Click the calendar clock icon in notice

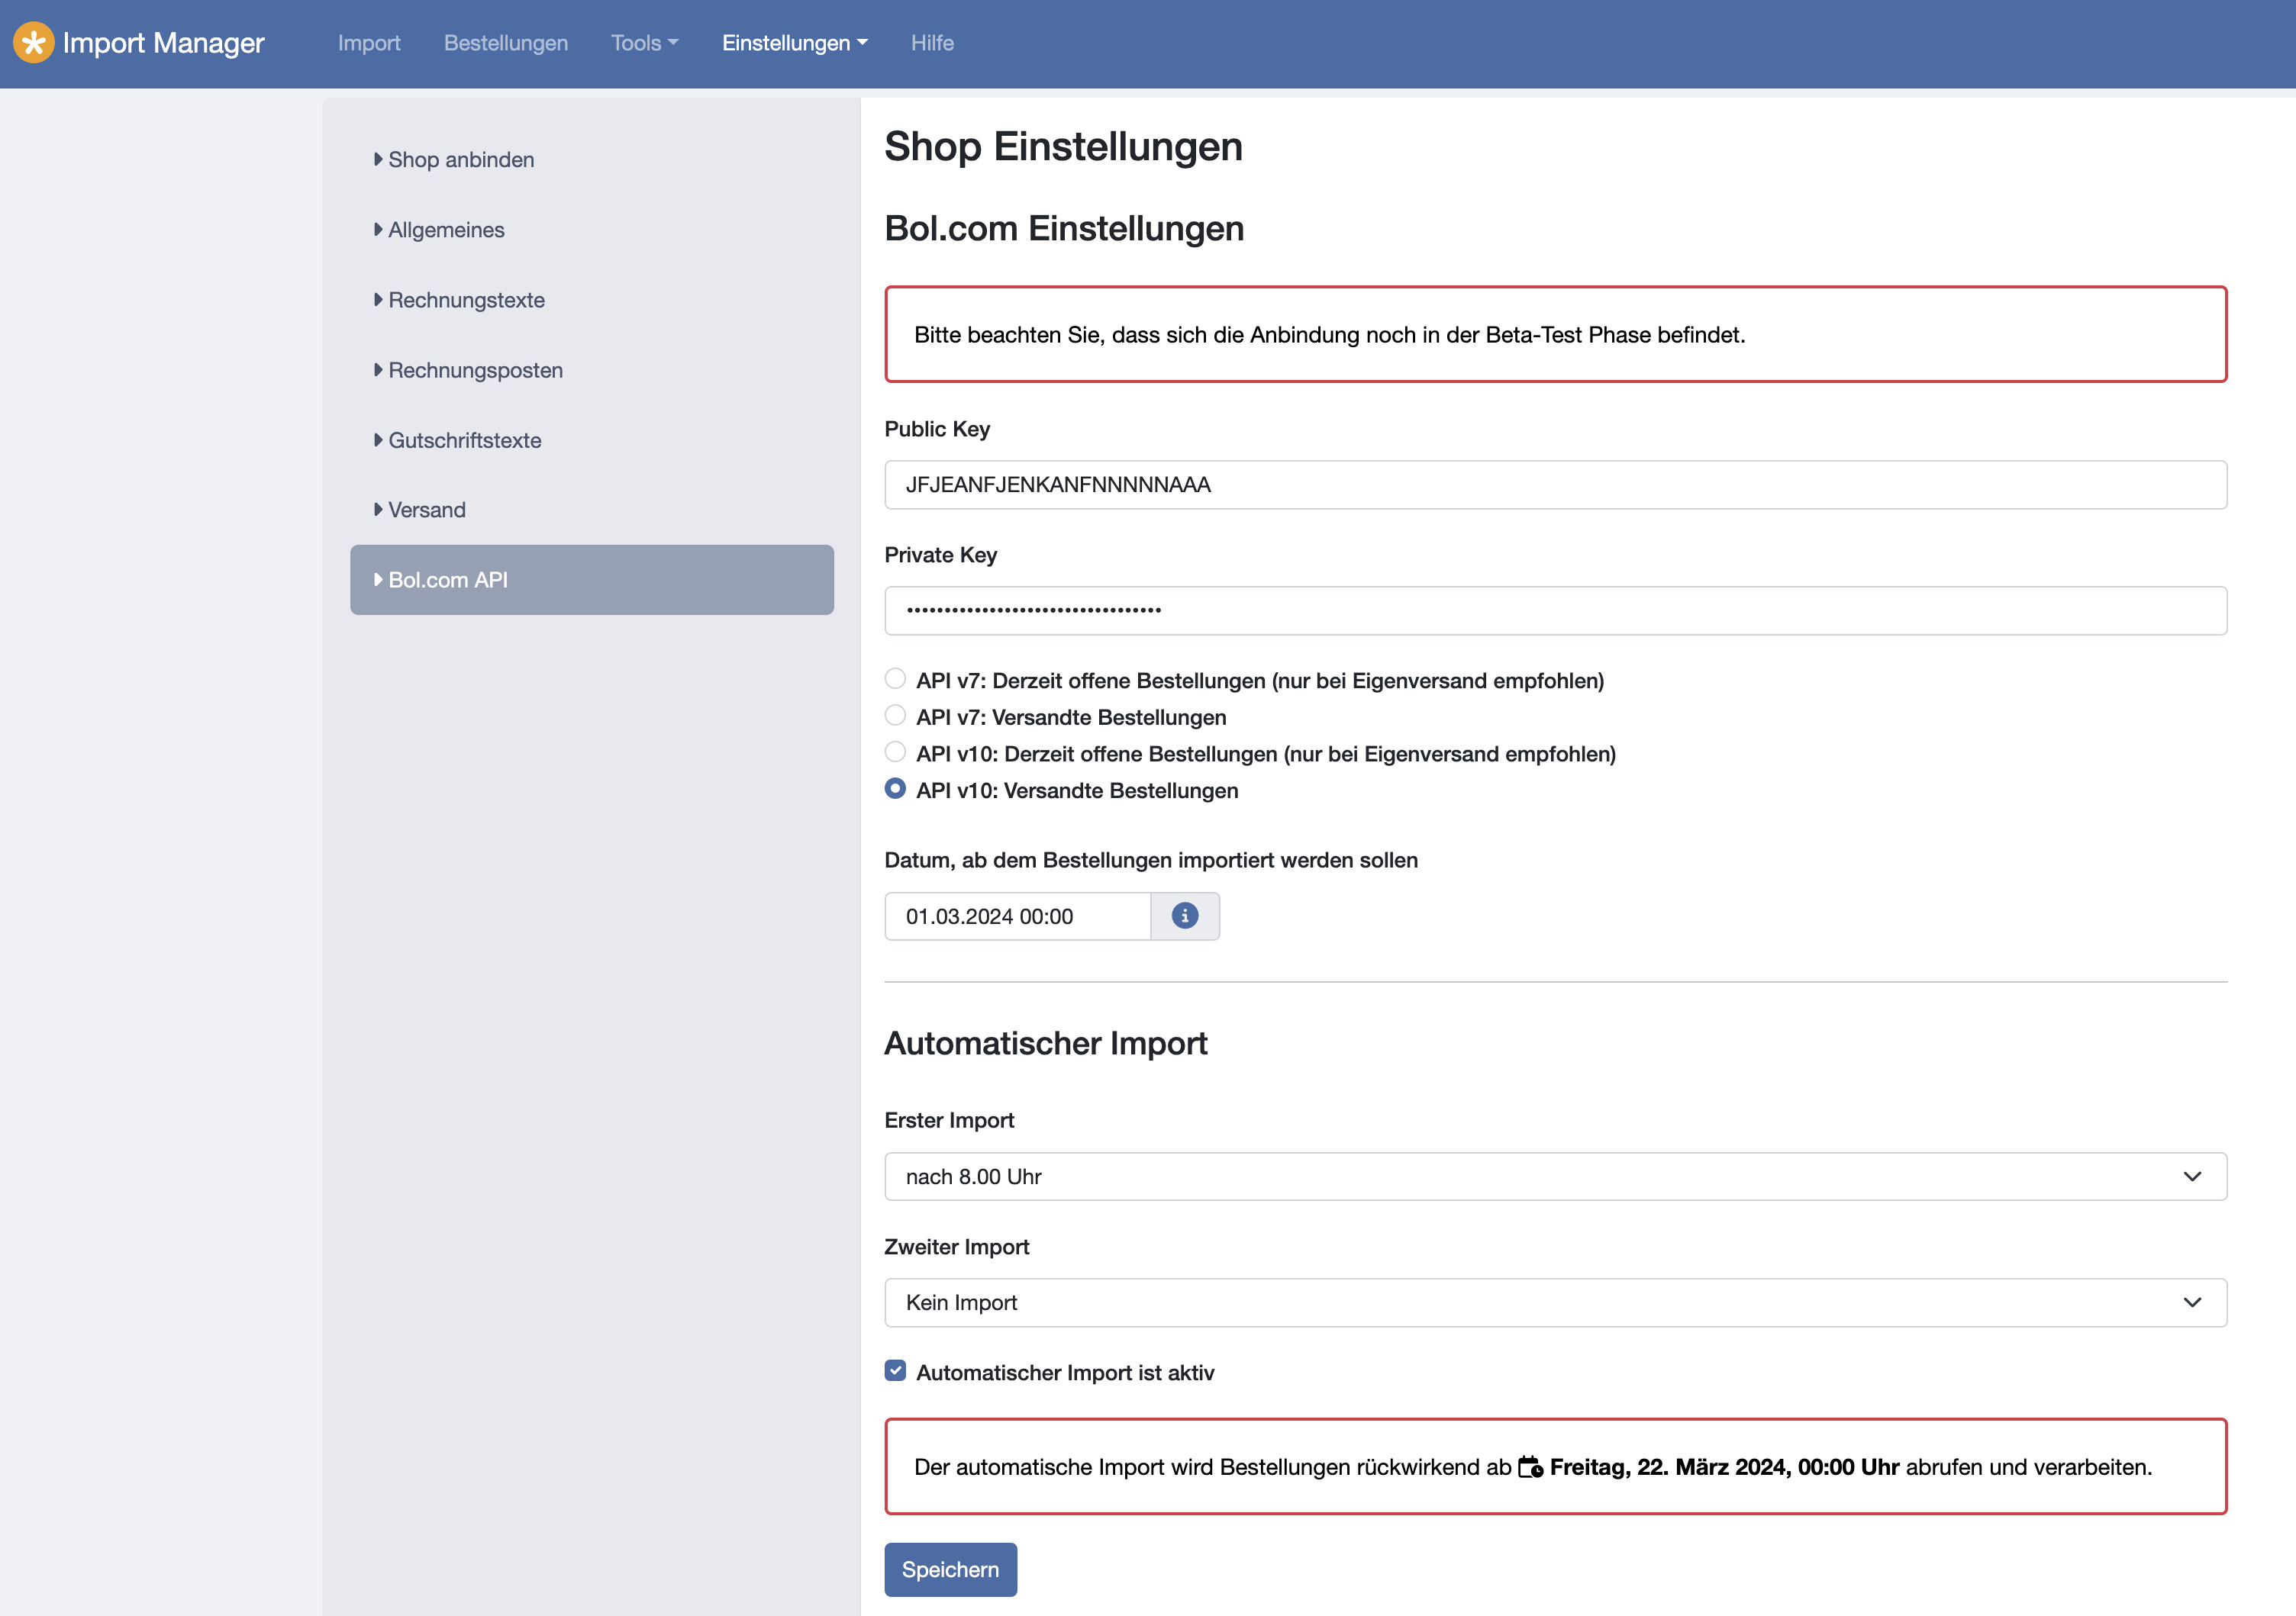click(x=1530, y=1466)
